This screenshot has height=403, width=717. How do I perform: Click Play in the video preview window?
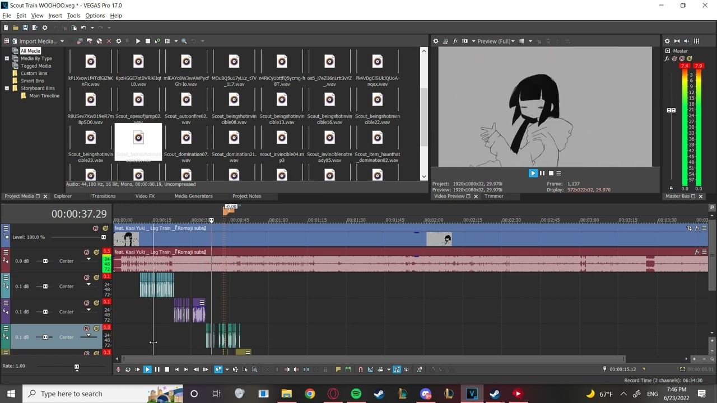(x=533, y=174)
